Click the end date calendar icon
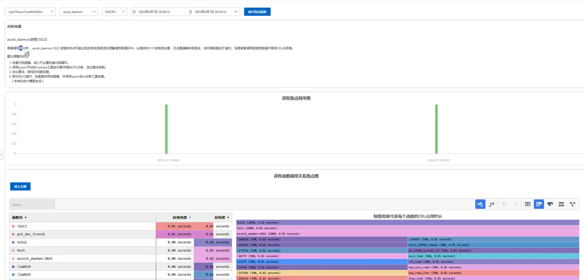This screenshot has width=584, height=280. click(191, 12)
